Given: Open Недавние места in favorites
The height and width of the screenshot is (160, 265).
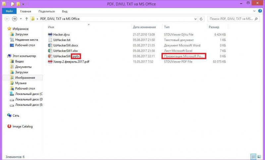Looking at the screenshot, I should tap(26, 40).
